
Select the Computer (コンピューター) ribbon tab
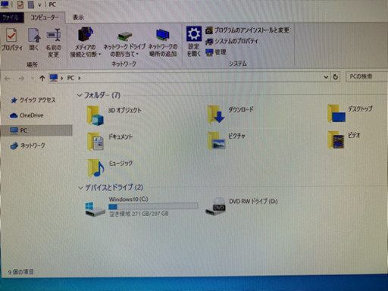click(45, 17)
